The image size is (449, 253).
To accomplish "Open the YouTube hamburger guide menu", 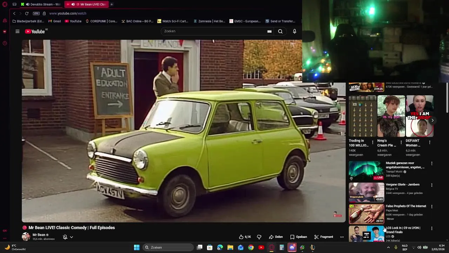I will [17, 31].
